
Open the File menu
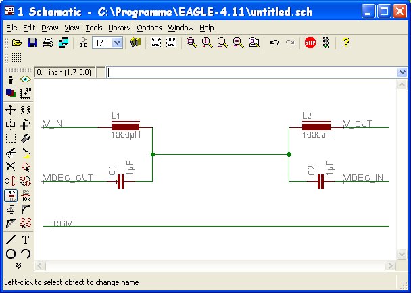11,28
